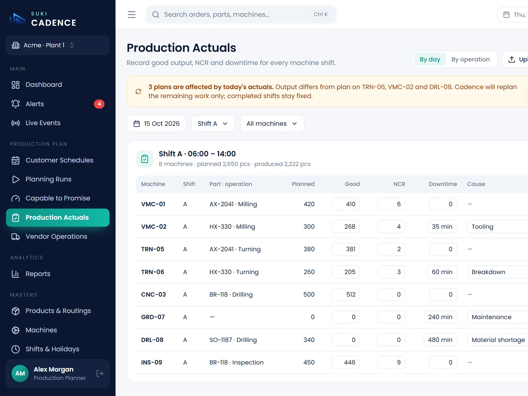The height and width of the screenshot is (396, 528).
Task: Toggle the hamburger sidebar menu icon
Action: [x=132, y=14]
